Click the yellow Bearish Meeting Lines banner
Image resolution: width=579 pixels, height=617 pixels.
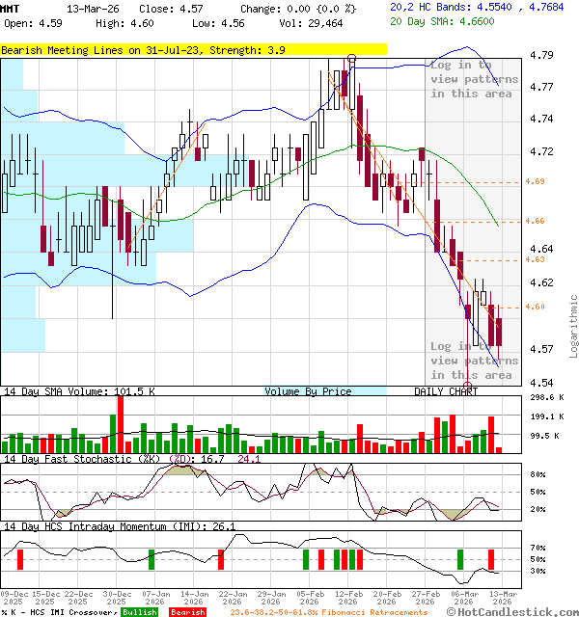coord(193,49)
